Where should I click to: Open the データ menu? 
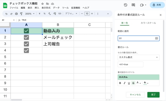pyautogui.click(x=56, y=8)
